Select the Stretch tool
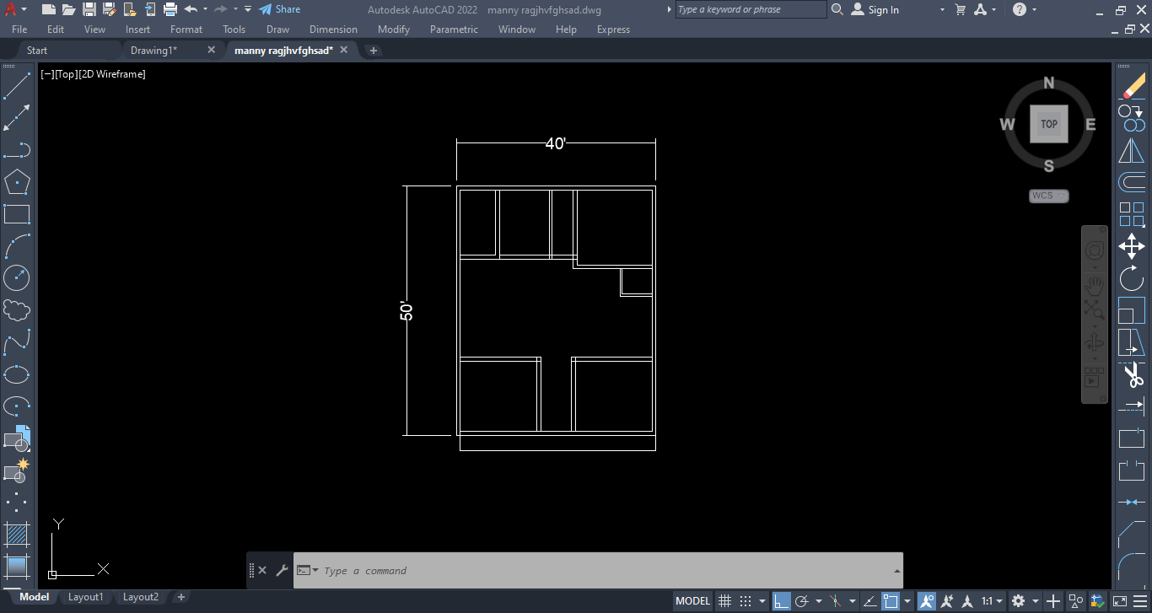The width and height of the screenshot is (1152, 613). coord(1132,342)
